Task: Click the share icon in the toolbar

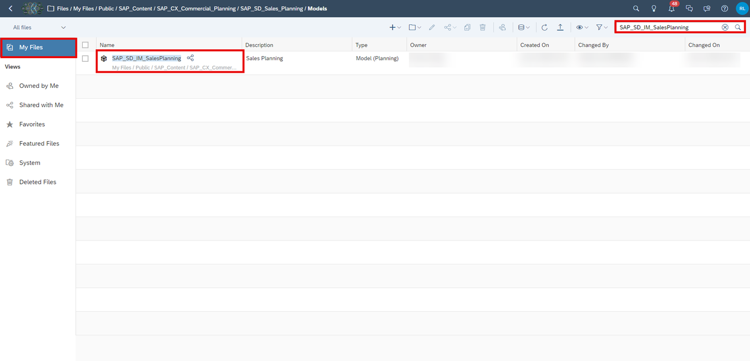Action: [447, 27]
